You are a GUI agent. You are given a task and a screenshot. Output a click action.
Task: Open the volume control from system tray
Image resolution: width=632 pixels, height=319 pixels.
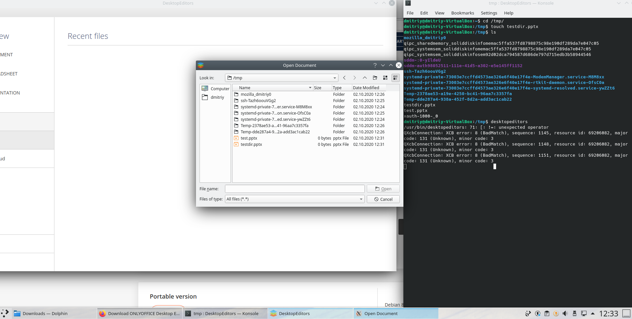pyautogui.click(x=565, y=313)
